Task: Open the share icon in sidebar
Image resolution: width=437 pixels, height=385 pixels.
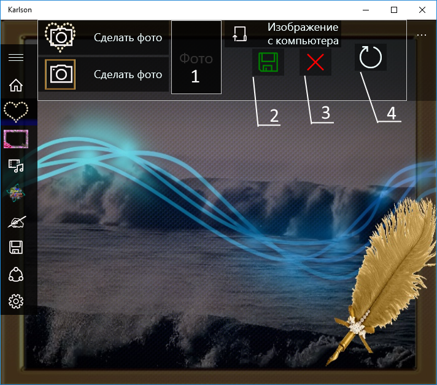Action: coord(16,274)
